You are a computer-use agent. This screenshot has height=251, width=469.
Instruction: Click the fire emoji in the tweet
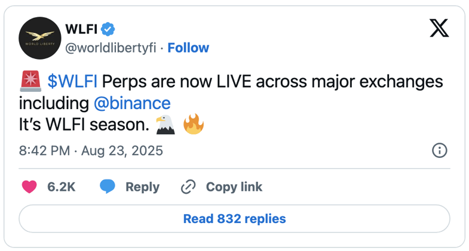coord(194,124)
